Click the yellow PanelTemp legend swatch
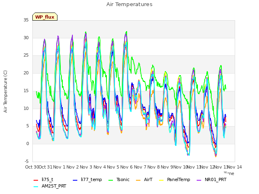Screen dimensions: 259x194 click(x=161, y=180)
